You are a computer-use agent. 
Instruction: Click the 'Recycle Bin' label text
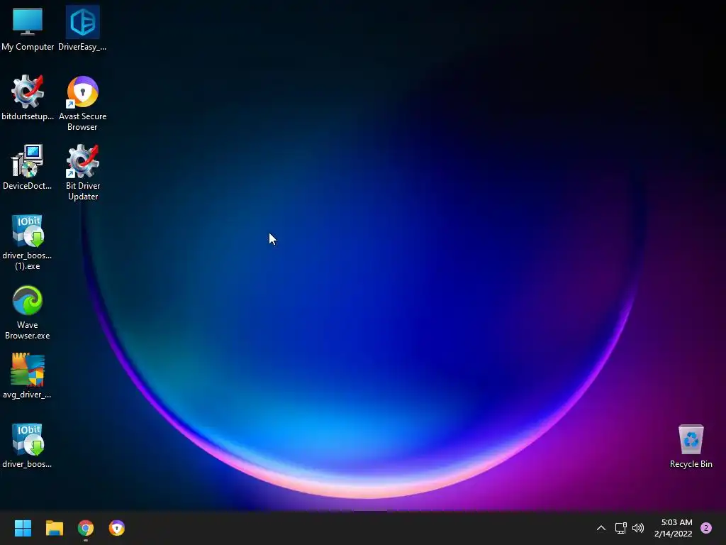pyautogui.click(x=691, y=464)
